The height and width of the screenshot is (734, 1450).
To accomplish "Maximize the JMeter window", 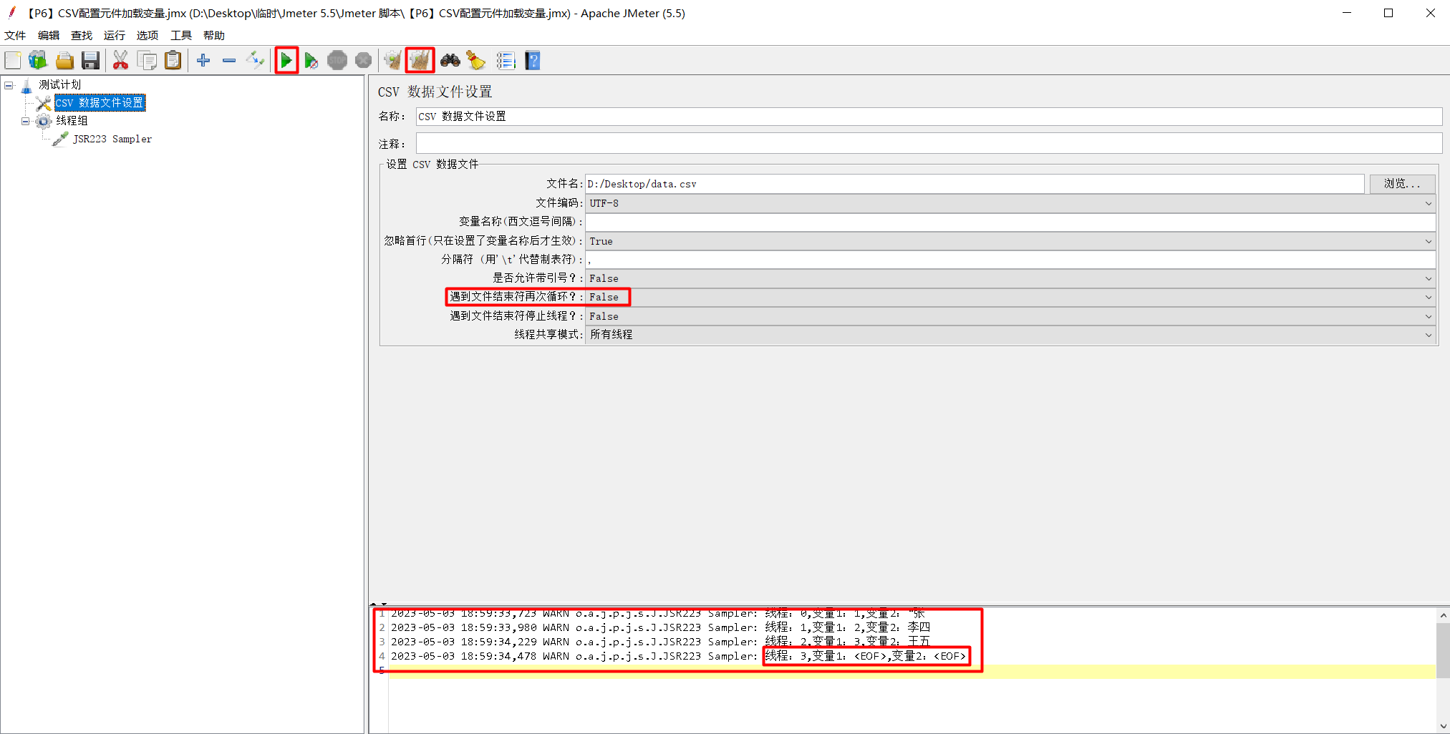I will (1388, 13).
